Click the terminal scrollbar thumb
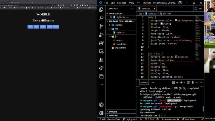Viewport: 215px width, 121px height. pyautogui.click(x=203, y=109)
